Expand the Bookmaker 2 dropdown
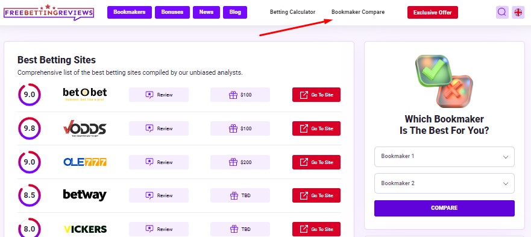 click(444, 183)
